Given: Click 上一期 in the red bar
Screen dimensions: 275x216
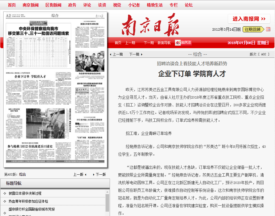Looking at the screenshot, I should click(x=130, y=43).
